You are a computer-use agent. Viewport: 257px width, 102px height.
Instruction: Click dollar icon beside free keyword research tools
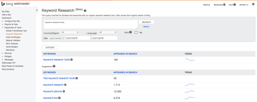click(77, 78)
